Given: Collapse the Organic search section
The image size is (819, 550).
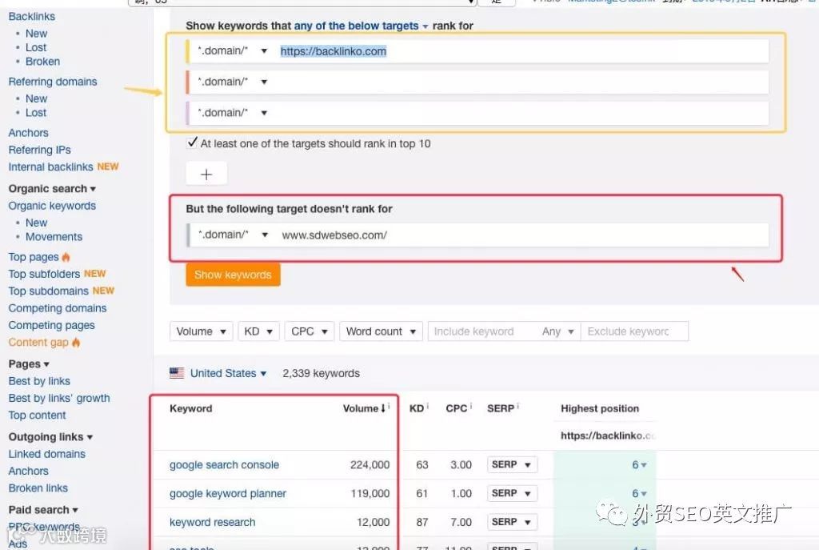Looking at the screenshot, I should pyautogui.click(x=52, y=189).
